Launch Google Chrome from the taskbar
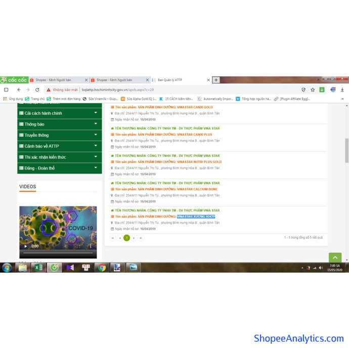349x349 pixels. click(102, 268)
